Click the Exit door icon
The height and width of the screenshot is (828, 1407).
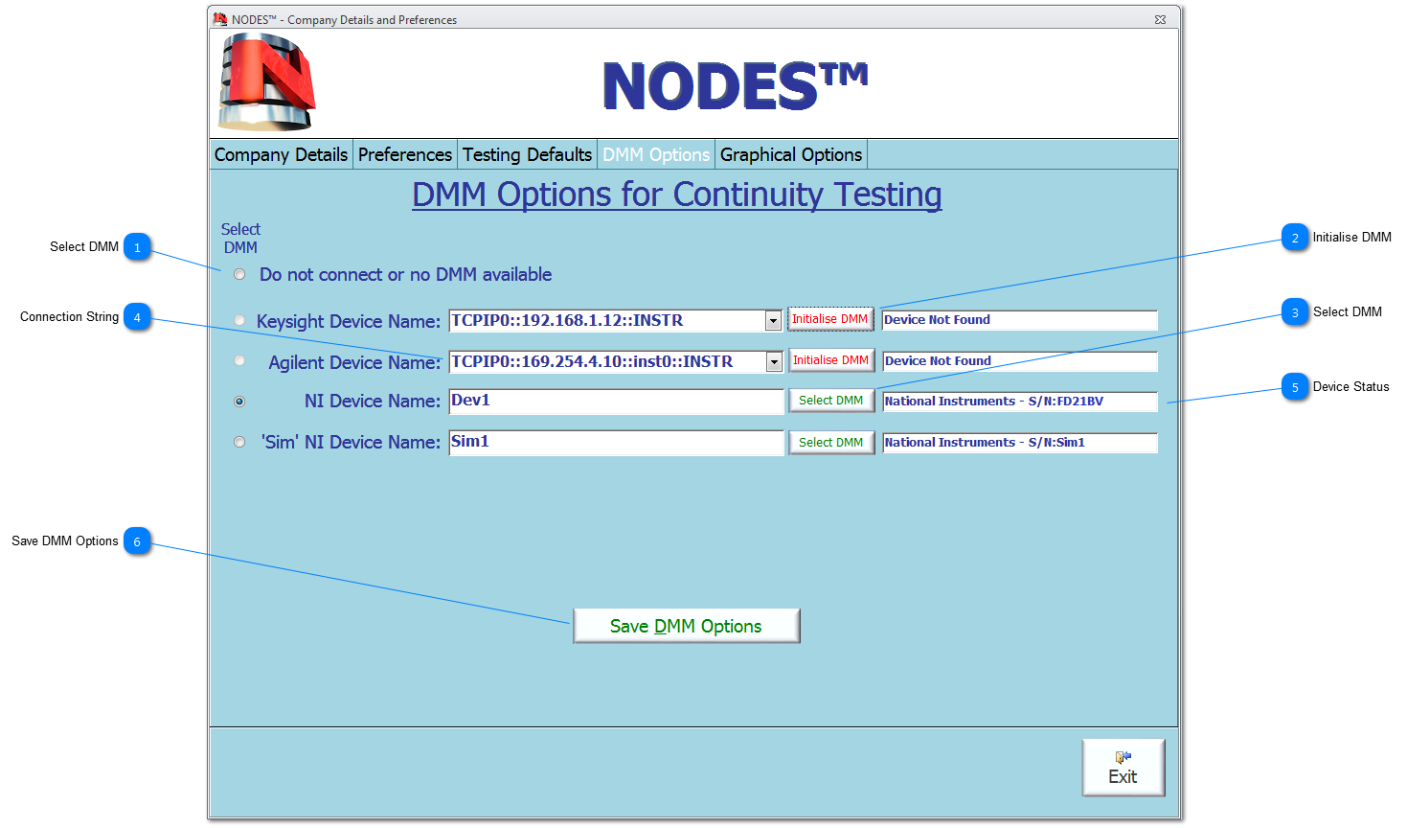[1123, 757]
